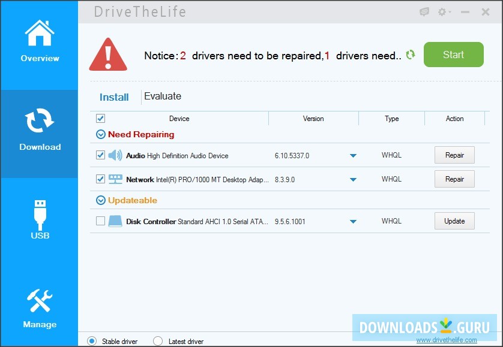Repair the Network Intel PRO/1000 driver
503x347 pixels.
pos(454,179)
